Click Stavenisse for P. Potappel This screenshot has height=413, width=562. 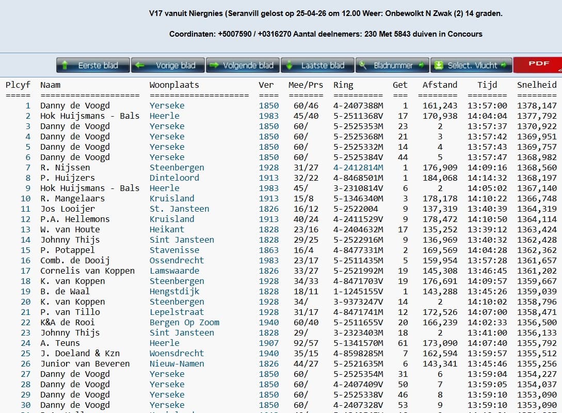click(x=174, y=250)
